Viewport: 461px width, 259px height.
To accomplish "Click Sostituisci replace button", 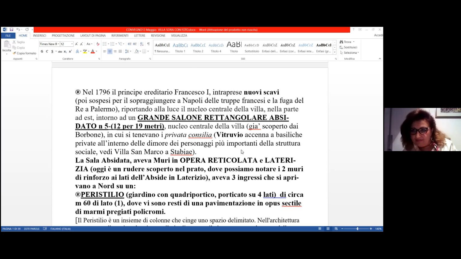I will [348, 47].
